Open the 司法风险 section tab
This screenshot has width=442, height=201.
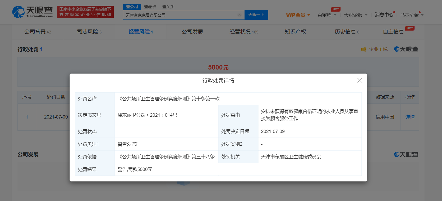click(x=89, y=32)
